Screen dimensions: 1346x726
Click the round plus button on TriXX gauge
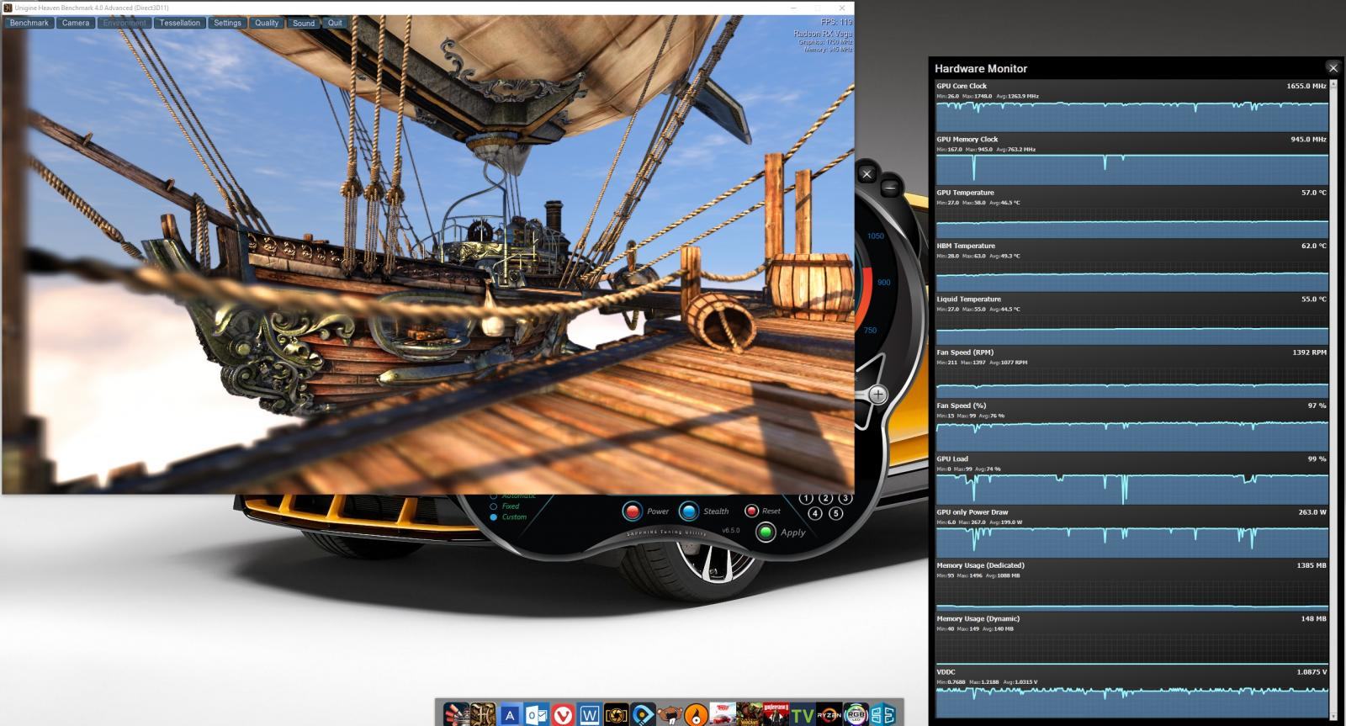[877, 394]
